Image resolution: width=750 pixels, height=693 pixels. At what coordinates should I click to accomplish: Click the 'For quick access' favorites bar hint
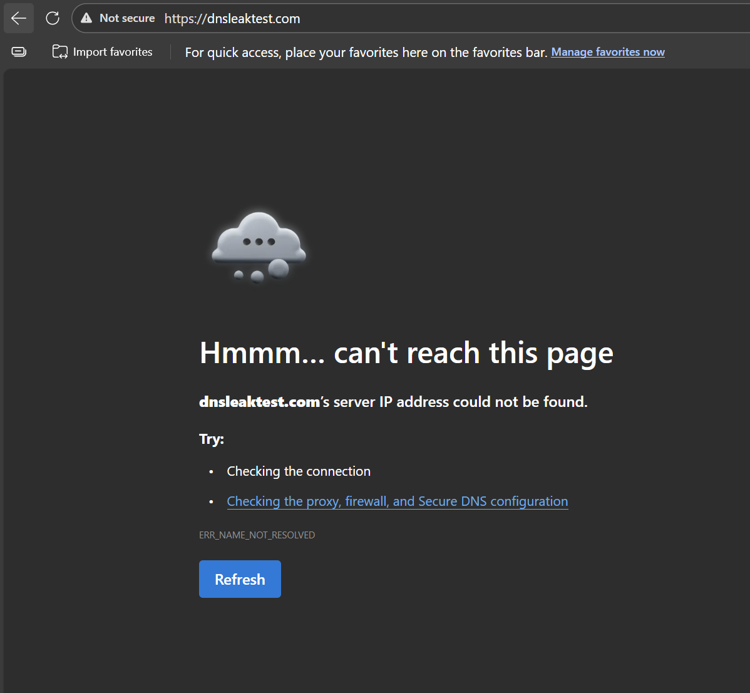[x=366, y=53]
